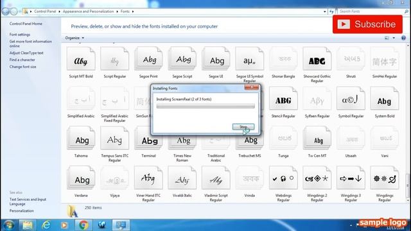The height and width of the screenshot is (231, 411).
Task: Select the Script MT Bold font icon
Action: click(81, 59)
